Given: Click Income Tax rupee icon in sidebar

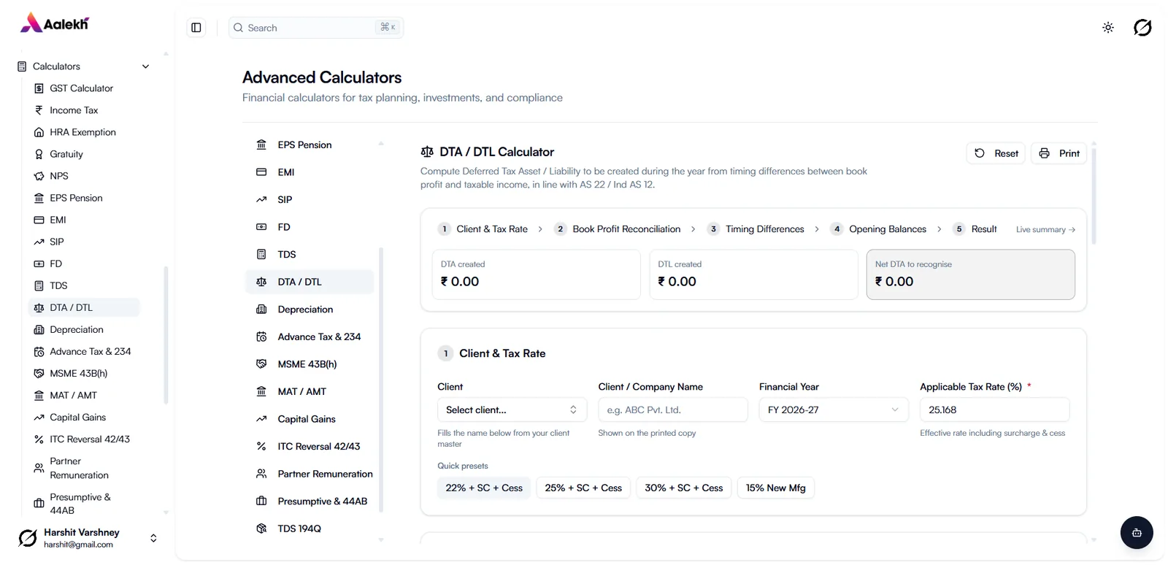Looking at the screenshot, I should pyautogui.click(x=39, y=110).
